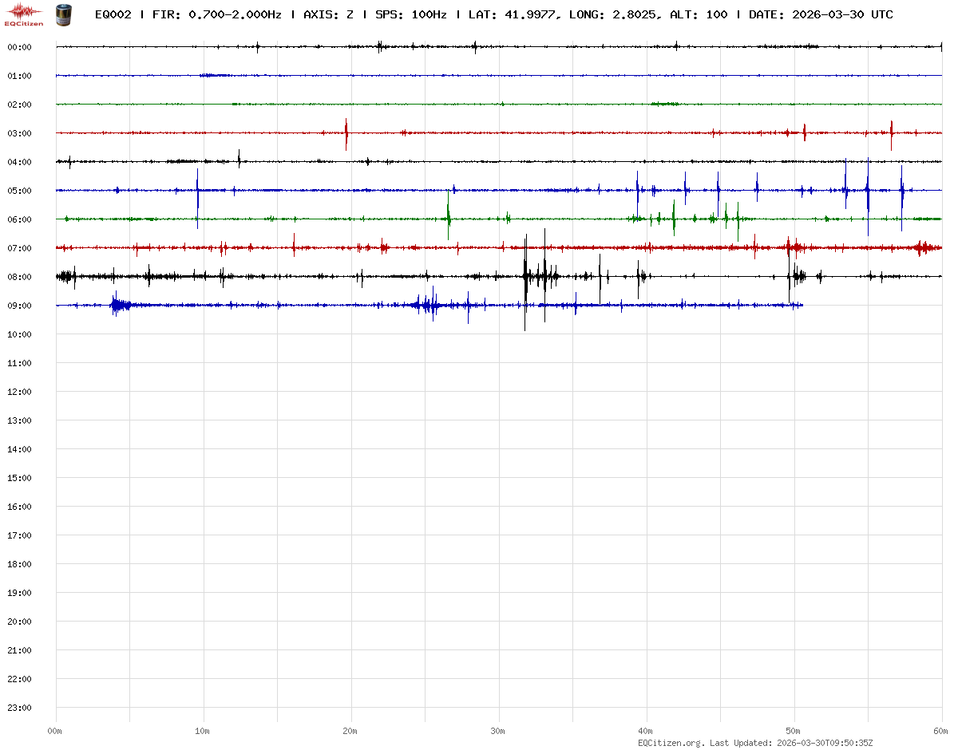The width and height of the screenshot is (958, 750).
Task: Select the 08:00 hour label
Action: pos(19,277)
